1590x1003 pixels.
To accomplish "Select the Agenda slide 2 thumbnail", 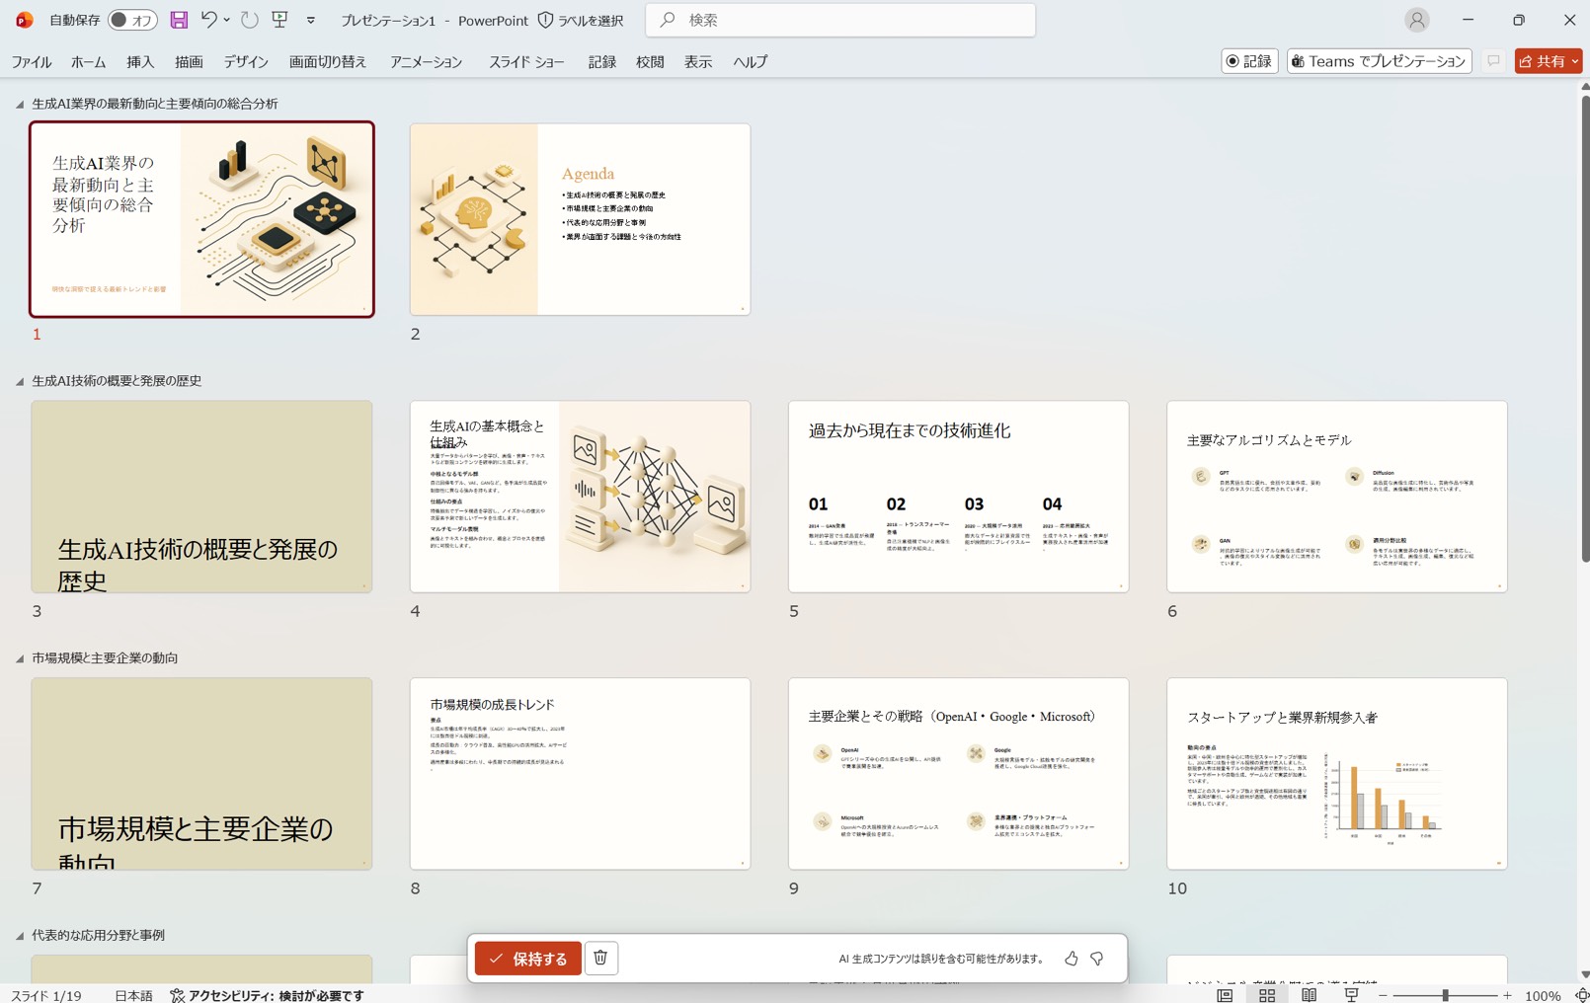I will pos(580,219).
